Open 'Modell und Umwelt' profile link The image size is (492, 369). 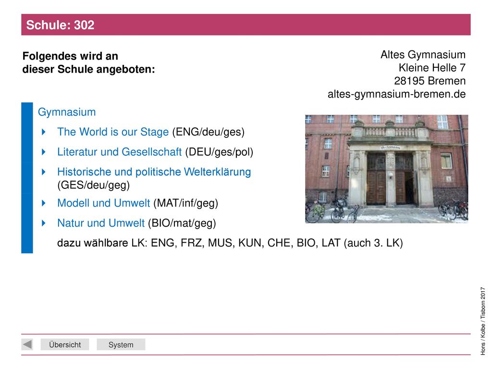click(x=104, y=203)
